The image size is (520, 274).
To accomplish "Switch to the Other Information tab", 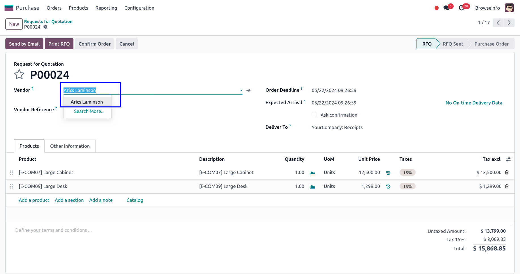I will point(70,146).
